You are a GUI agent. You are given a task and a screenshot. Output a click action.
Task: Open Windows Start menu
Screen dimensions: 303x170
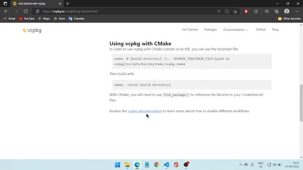pos(117,165)
